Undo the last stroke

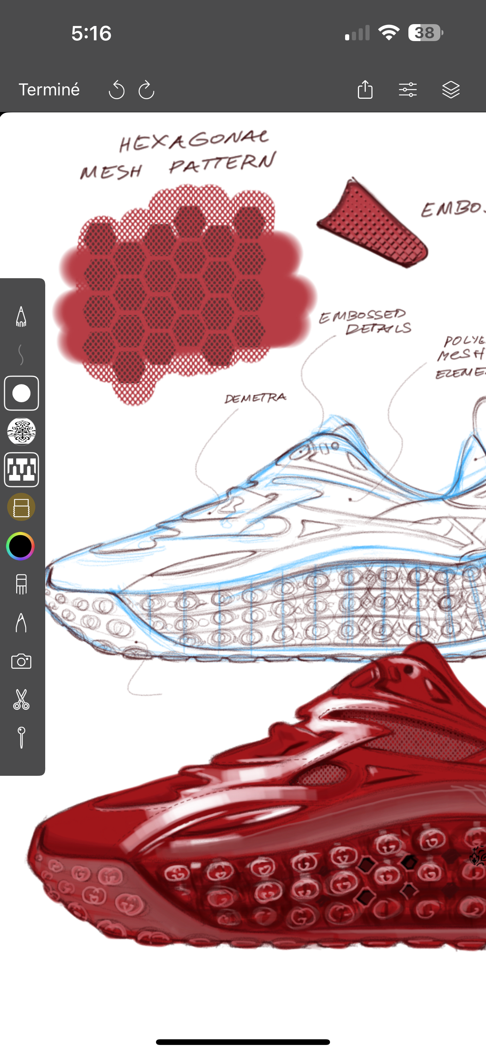(x=116, y=90)
